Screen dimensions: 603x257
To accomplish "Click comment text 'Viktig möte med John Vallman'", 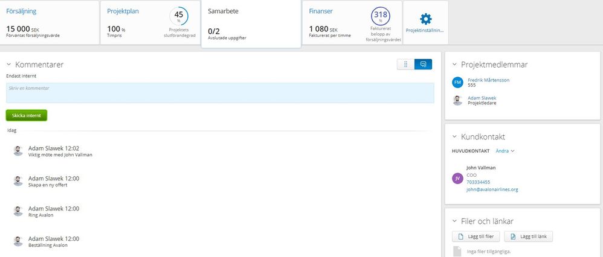I will (60, 155).
